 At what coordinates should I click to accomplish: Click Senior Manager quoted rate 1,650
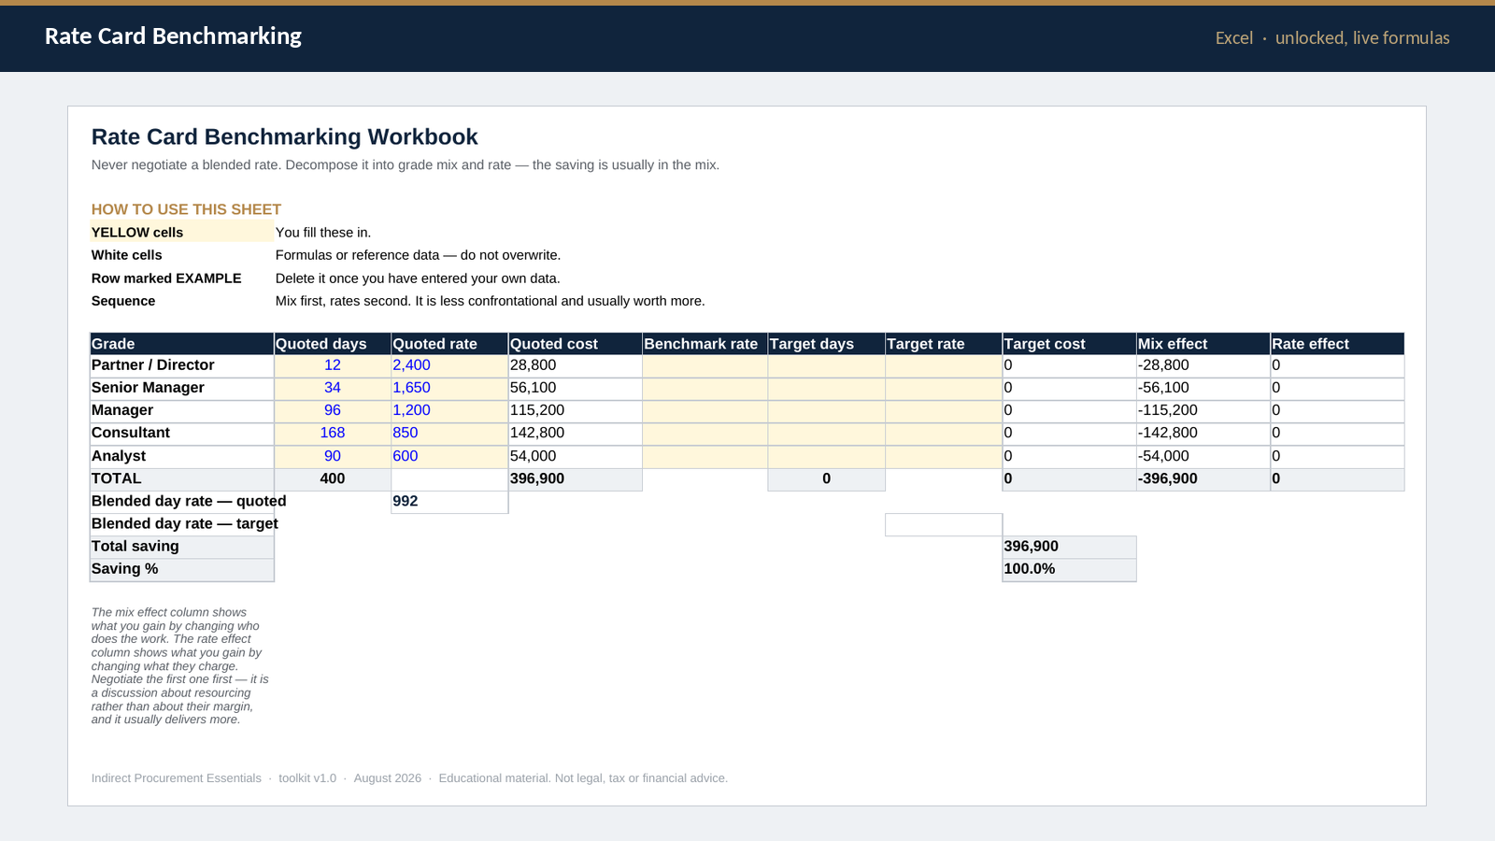[x=449, y=389]
